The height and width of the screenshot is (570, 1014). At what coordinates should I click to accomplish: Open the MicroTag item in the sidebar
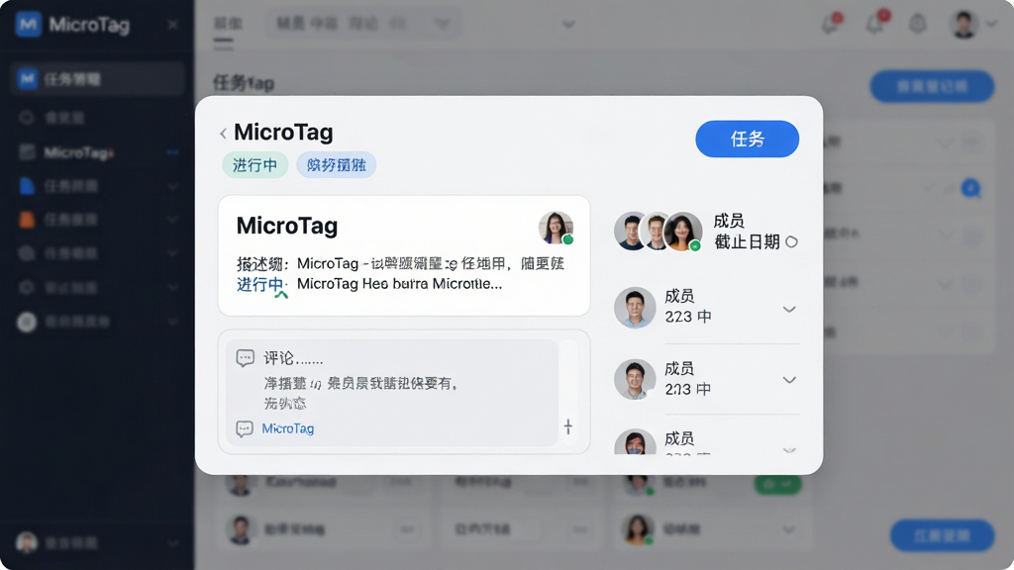[x=97, y=152]
